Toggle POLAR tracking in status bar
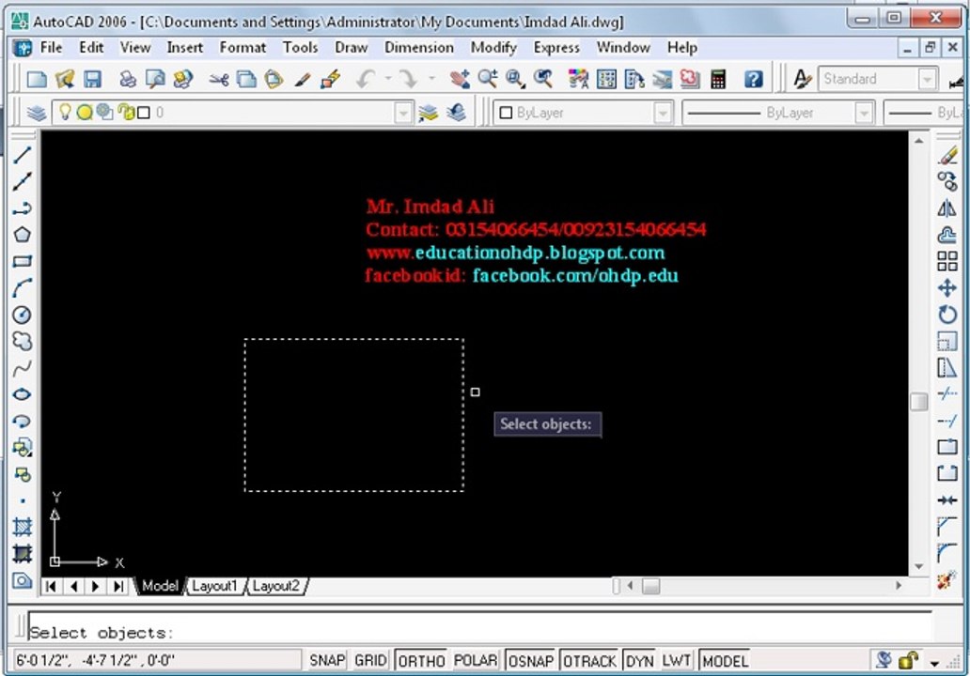970x676 pixels. [x=475, y=661]
